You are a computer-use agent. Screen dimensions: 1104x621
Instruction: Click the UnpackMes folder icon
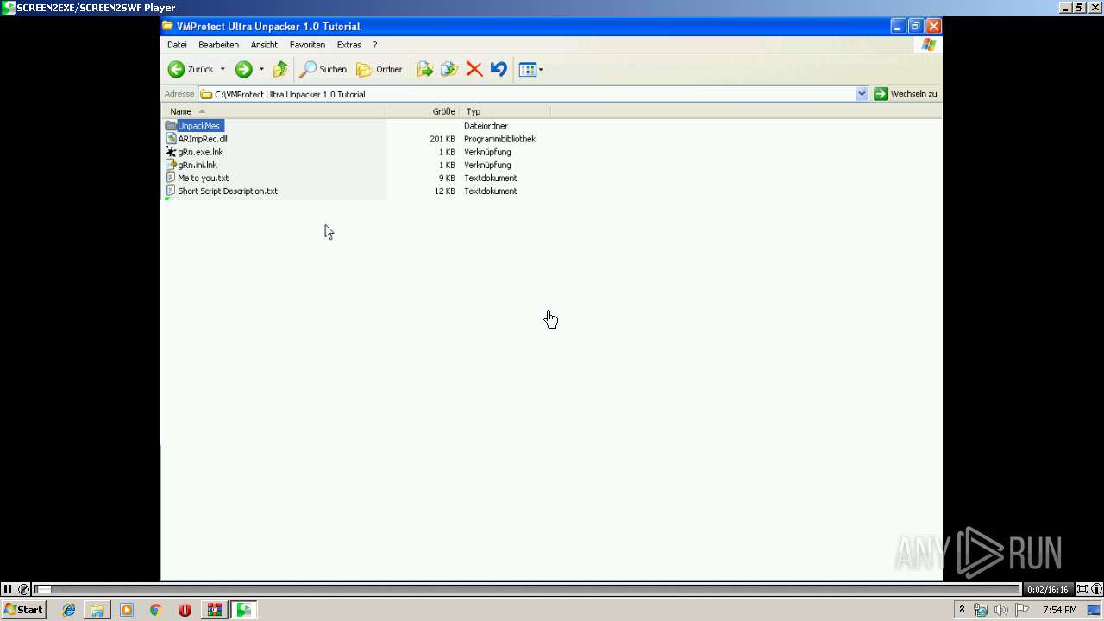point(171,126)
